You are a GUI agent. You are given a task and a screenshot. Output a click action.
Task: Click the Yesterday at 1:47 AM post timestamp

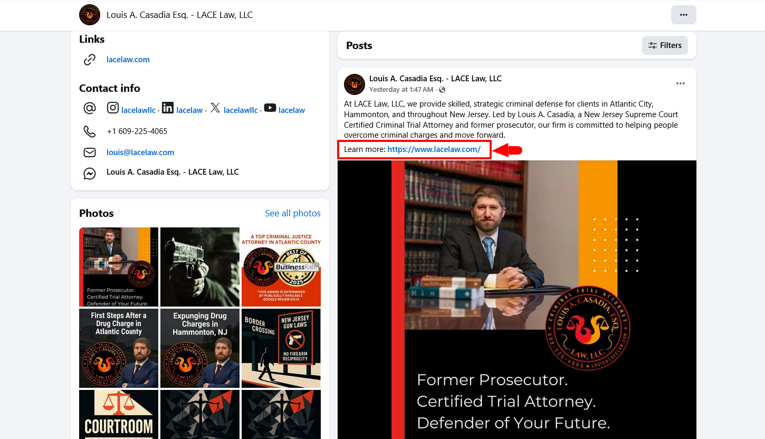point(401,90)
